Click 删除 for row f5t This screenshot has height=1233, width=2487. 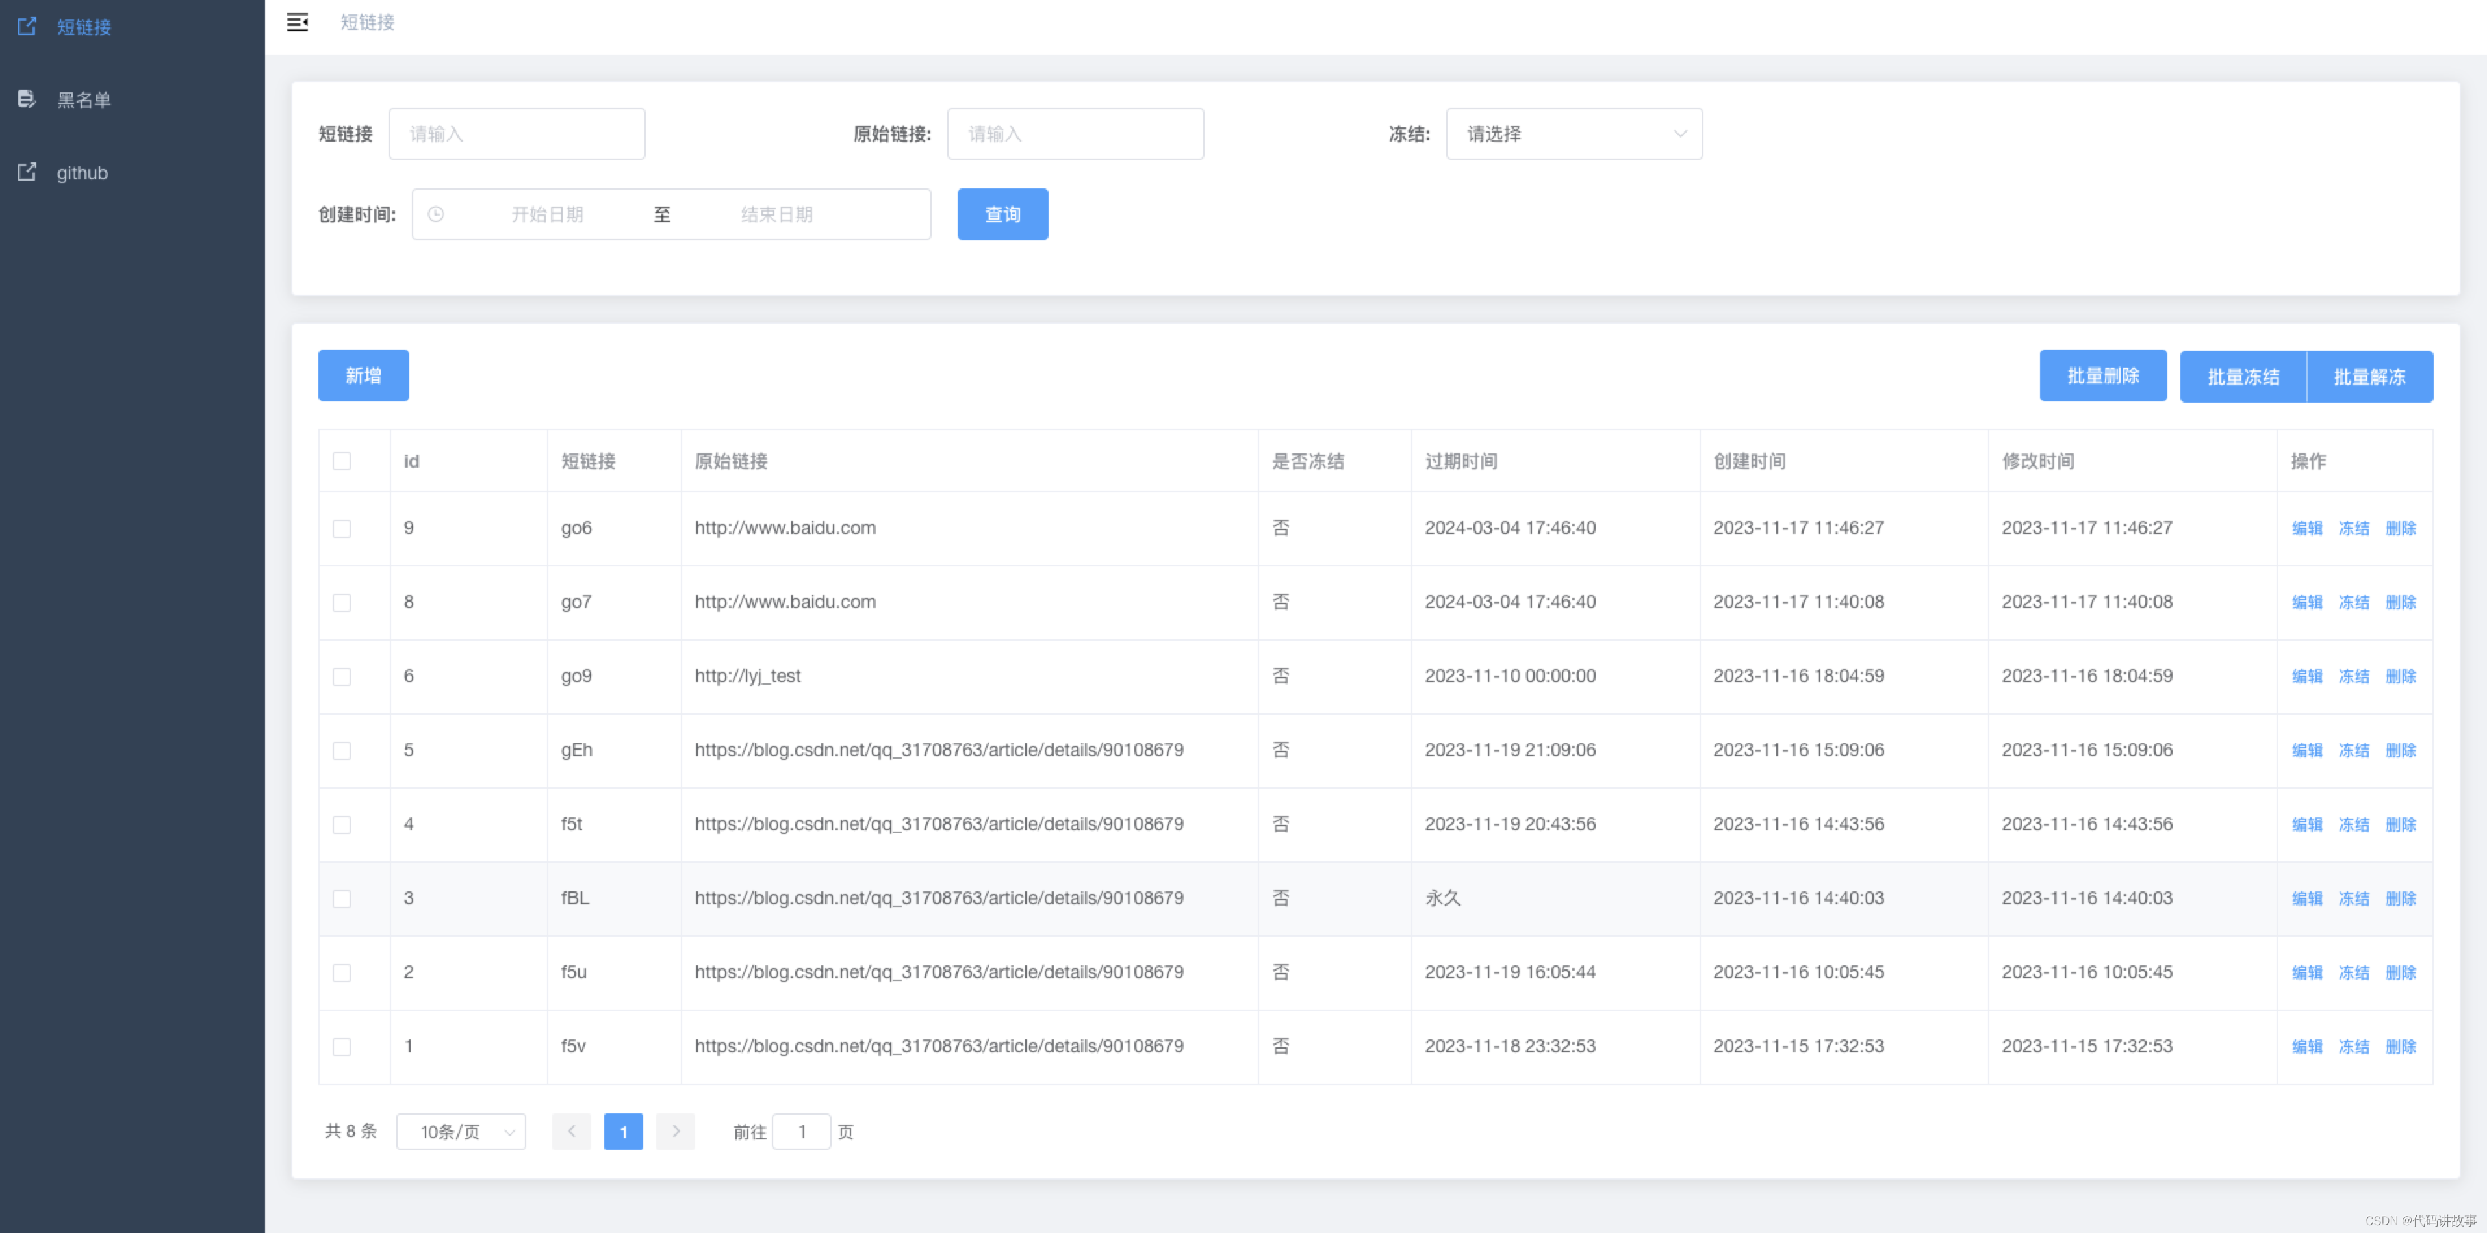pos(2400,824)
